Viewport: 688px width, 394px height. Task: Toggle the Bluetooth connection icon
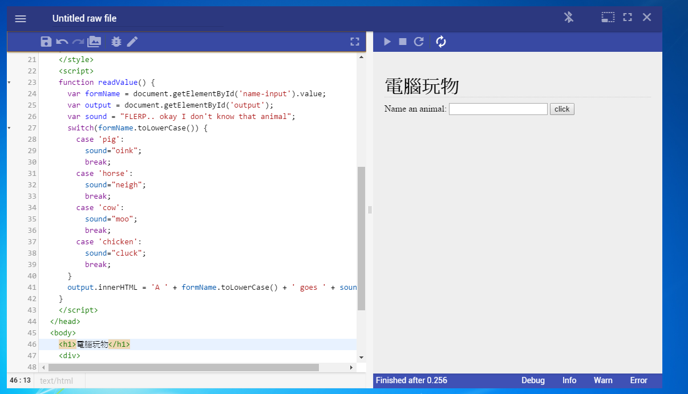tap(568, 17)
